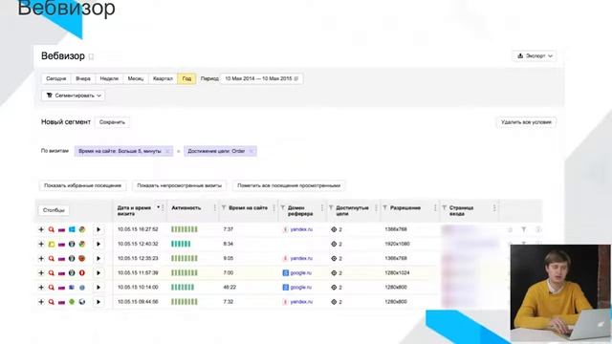
Task: Click Пометить все посещения просмотренными button
Action: point(289,185)
